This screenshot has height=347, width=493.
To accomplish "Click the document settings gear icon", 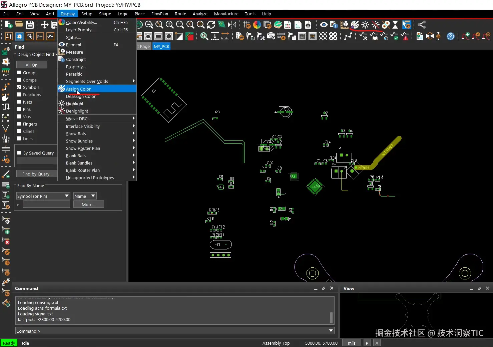I will pos(308,24).
